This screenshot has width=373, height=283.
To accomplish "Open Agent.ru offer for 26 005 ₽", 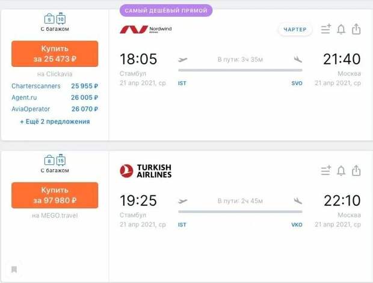I will coord(55,98).
